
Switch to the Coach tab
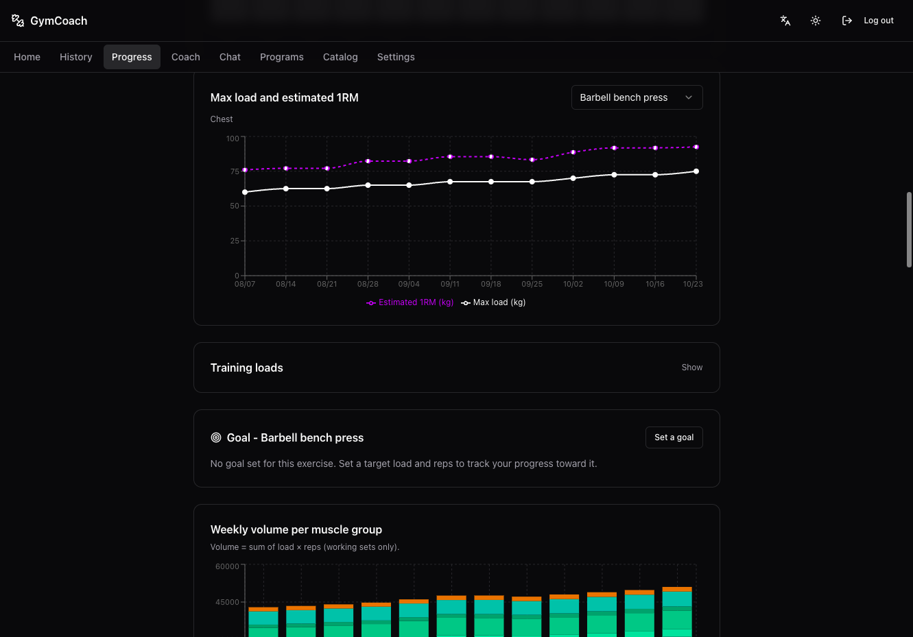186,57
